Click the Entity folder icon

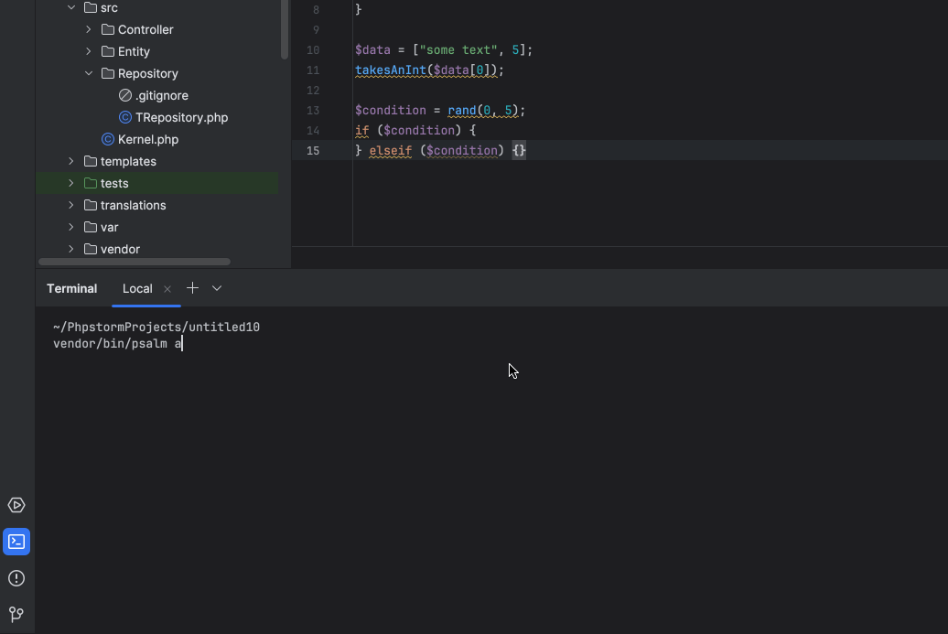pyautogui.click(x=108, y=51)
